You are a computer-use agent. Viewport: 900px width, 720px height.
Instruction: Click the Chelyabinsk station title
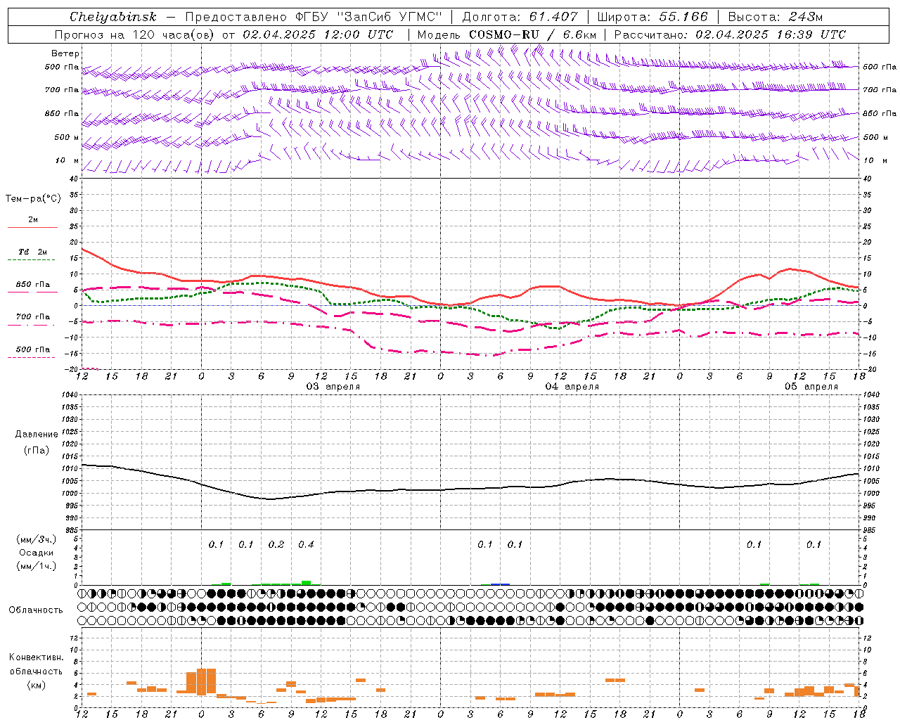pyautogui.click(x=113, y=17)
